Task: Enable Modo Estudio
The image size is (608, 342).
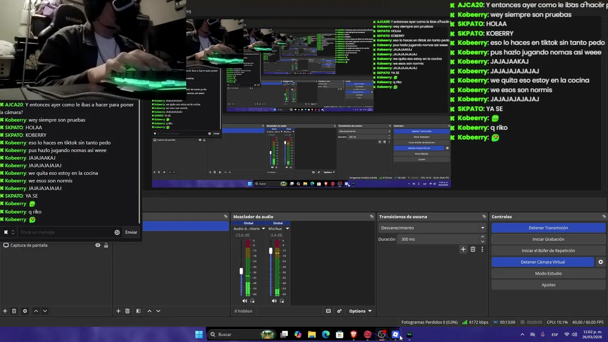Action: [x=548, y=274]
